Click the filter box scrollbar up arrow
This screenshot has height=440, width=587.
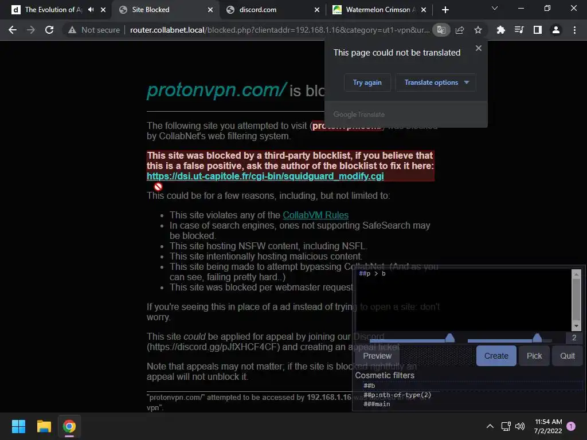click(x=577, y=273)
